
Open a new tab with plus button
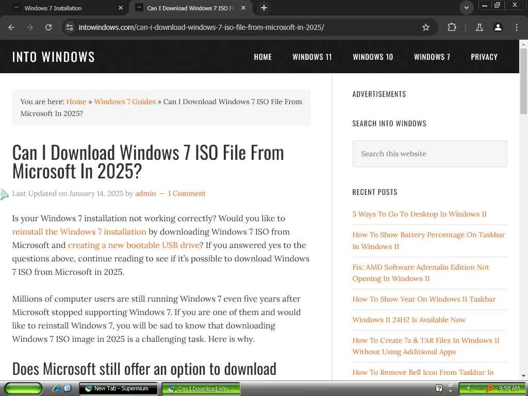(x=264, y=8)
